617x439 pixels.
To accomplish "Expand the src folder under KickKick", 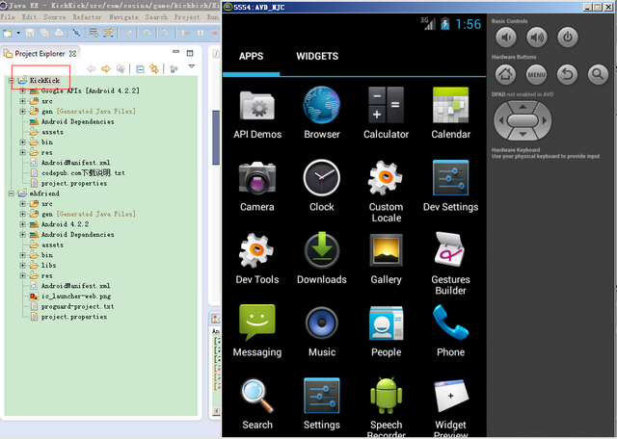I will click(x=22, y=101).
